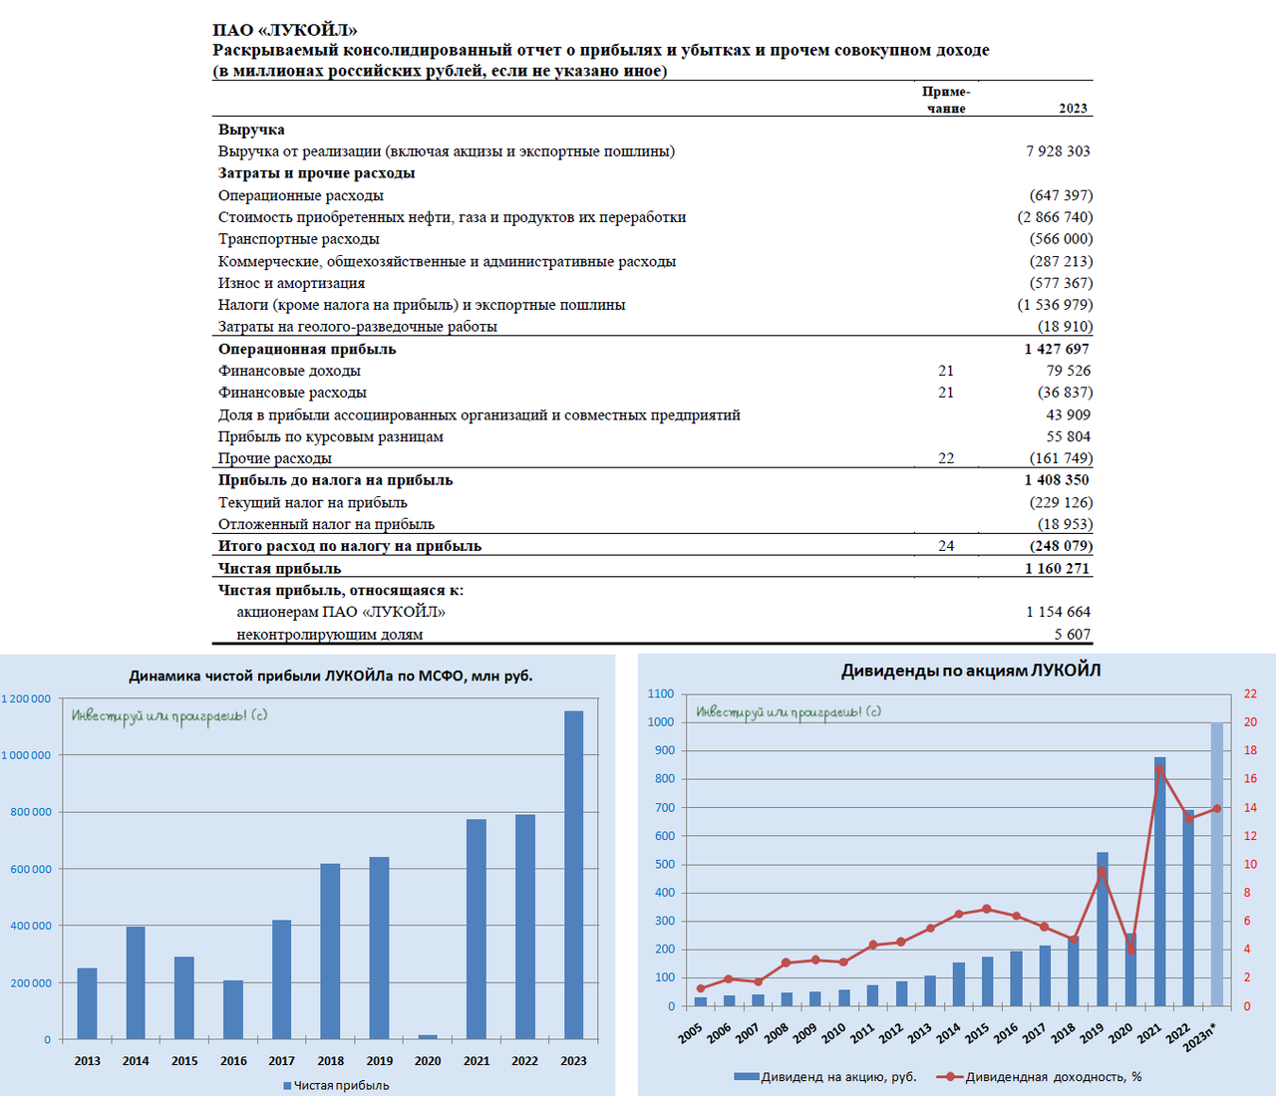Click the 'Чистая прибыль' legend entry
1276x1096 pixels.
(336, 1085)
